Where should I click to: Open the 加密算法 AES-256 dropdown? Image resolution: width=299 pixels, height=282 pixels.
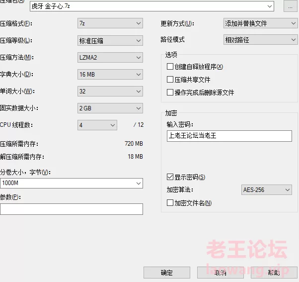click(266, 190)
